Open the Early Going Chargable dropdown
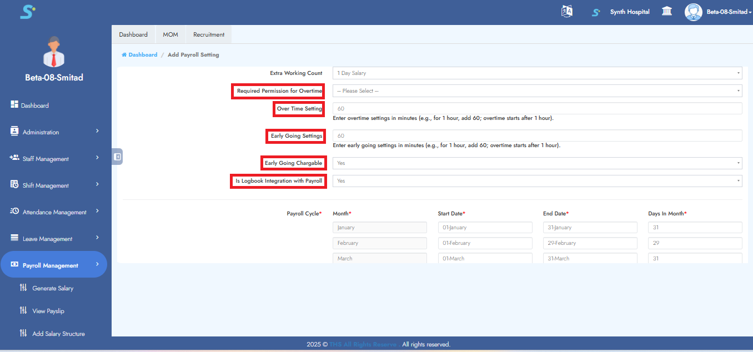The height and width of the screenshot is (352, 753). [537, 163]
